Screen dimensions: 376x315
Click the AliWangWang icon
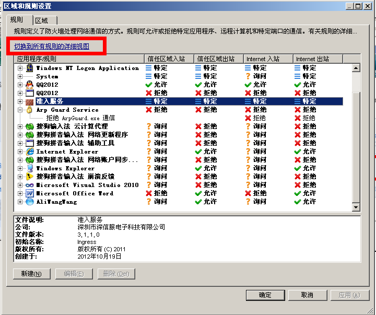pyautogui.click(x=29, y=202)
